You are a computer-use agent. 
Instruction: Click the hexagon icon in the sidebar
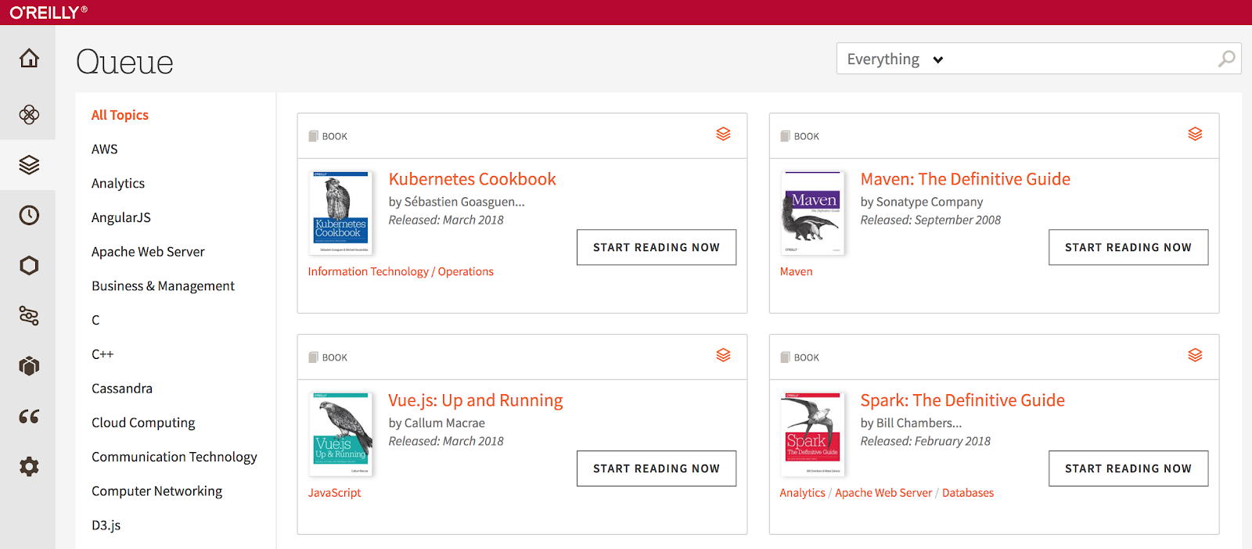point(29,265)
